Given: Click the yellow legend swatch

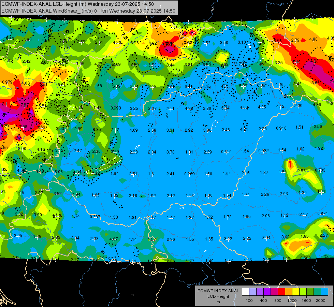Looking at the screenshot, I should click(296, 292).
